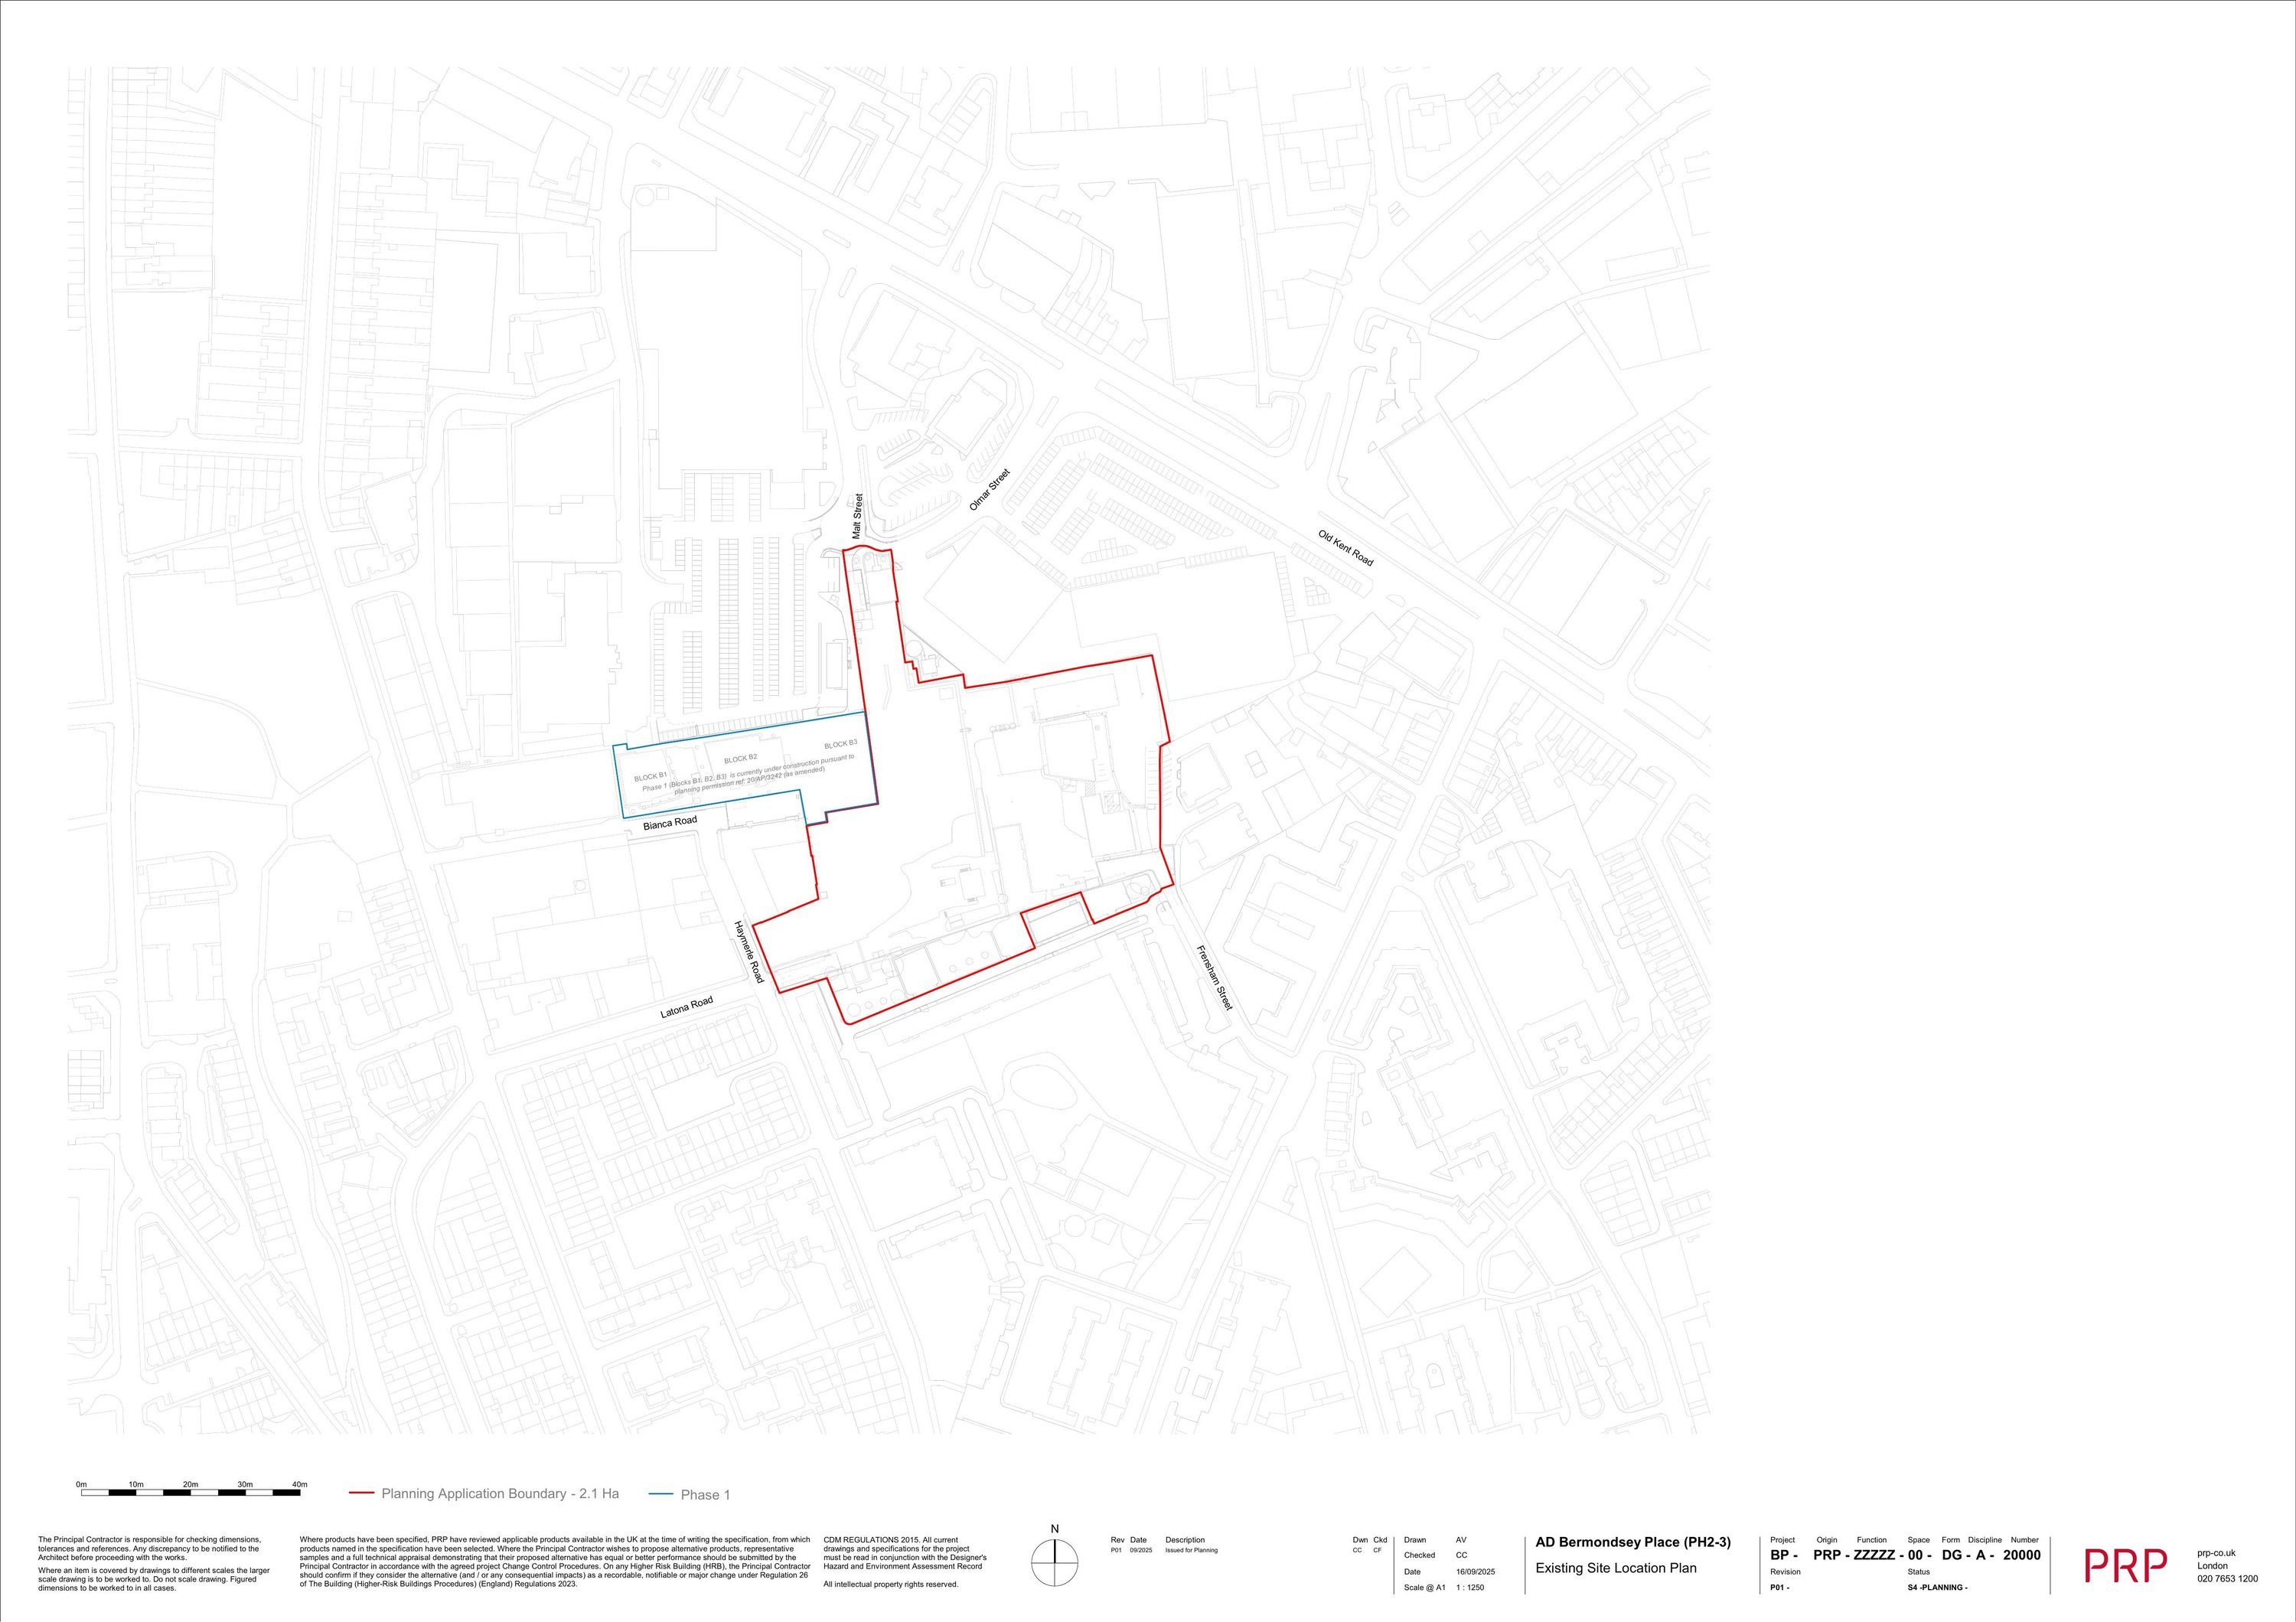
Task: Click the Frensham Street label
Action: pyautogui.click(x=1215, y=978)
